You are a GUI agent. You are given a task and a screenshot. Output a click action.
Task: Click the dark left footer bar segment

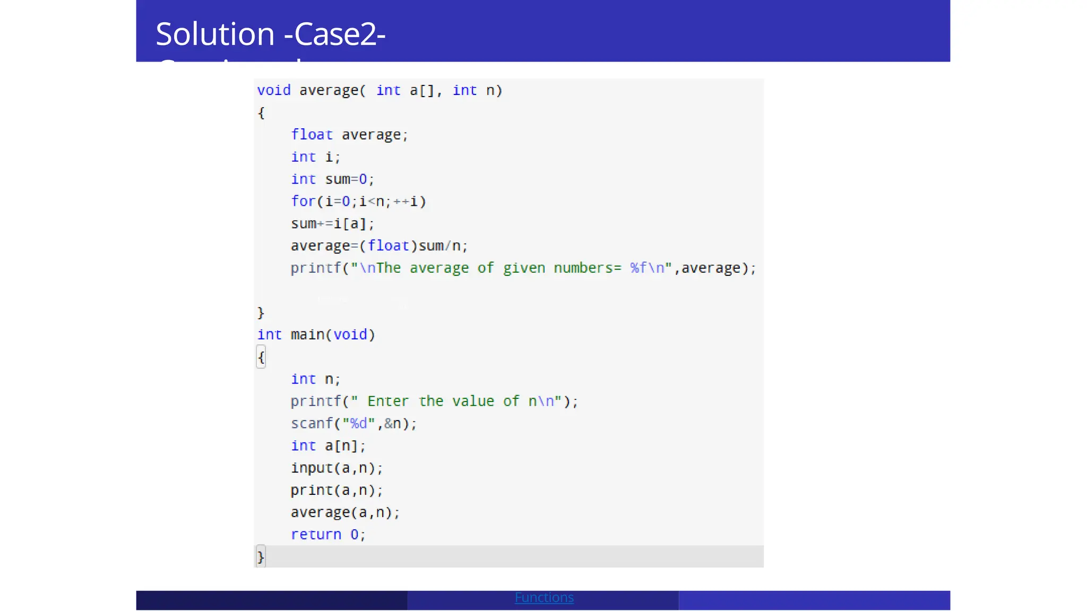[272, 600]
